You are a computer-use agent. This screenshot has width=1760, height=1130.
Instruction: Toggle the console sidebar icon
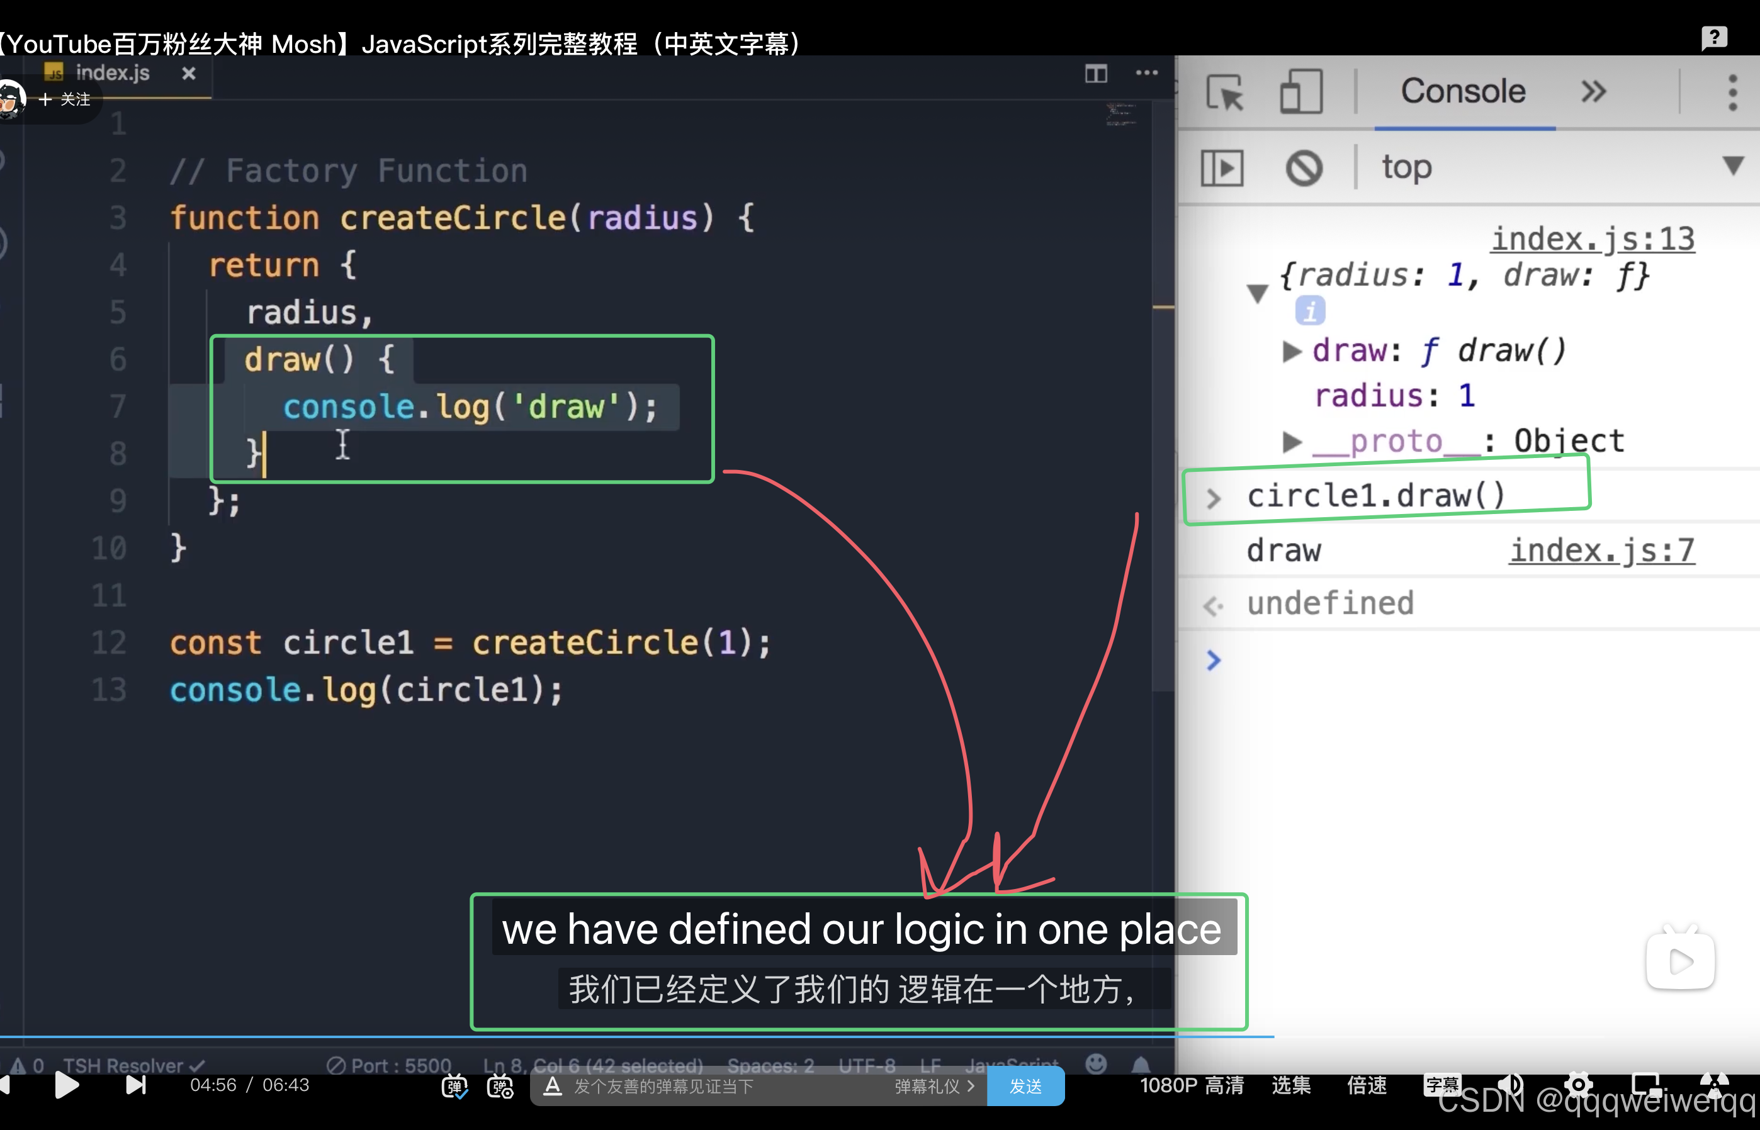[x=1222, y=168]
